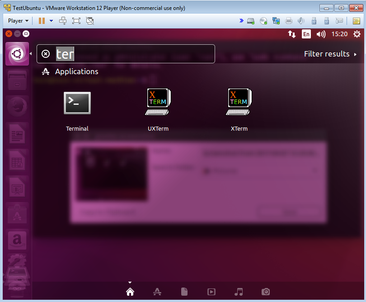Open the Music lens
366x302 pixels.
coord(239,292)
